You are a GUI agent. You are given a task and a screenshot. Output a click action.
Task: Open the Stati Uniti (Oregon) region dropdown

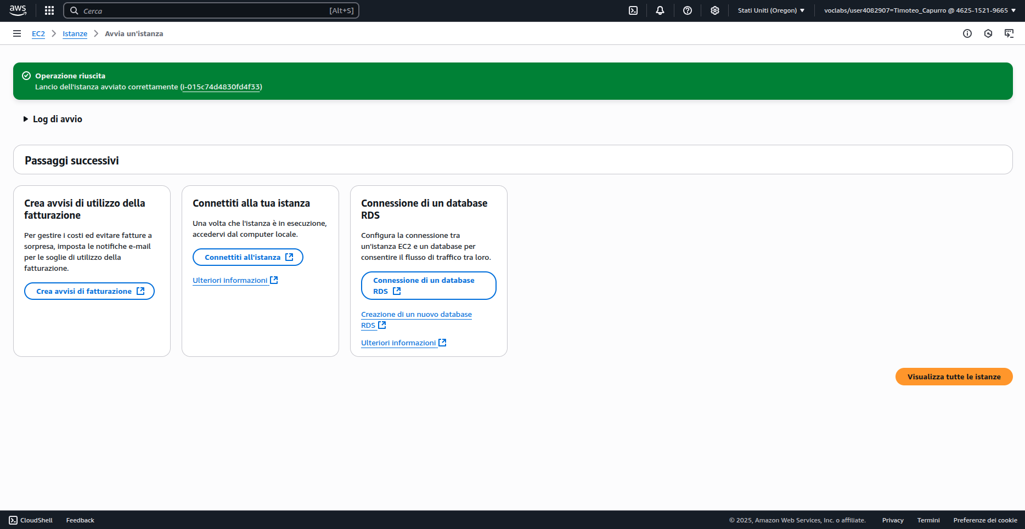click(x=771, y=10)
